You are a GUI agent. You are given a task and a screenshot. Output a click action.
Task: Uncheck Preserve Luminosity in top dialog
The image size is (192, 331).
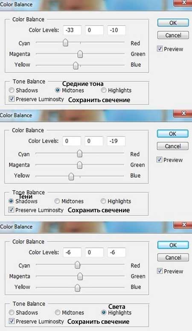[x=12, y=99]
